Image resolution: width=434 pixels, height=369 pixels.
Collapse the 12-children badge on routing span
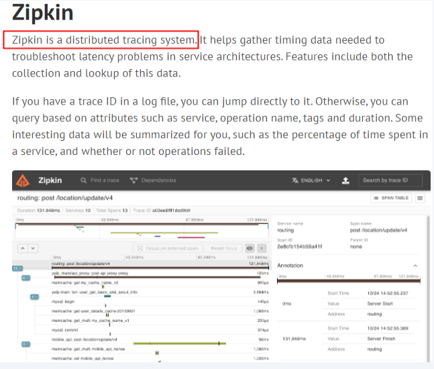pyautogui.click(x=17, y=268)
